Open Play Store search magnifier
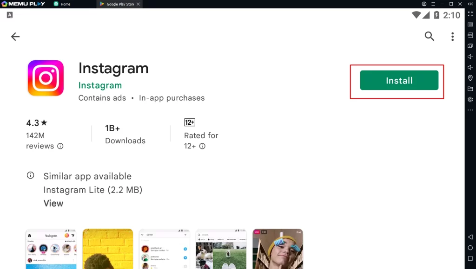The width and height of the screenshot is (476, 269). pos(429,36)
